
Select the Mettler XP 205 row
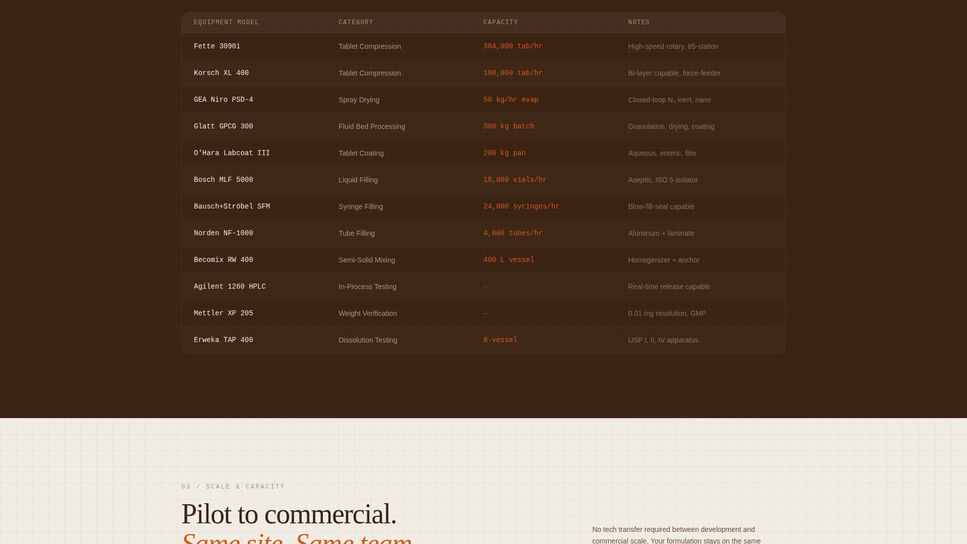(x=223, y=313)
